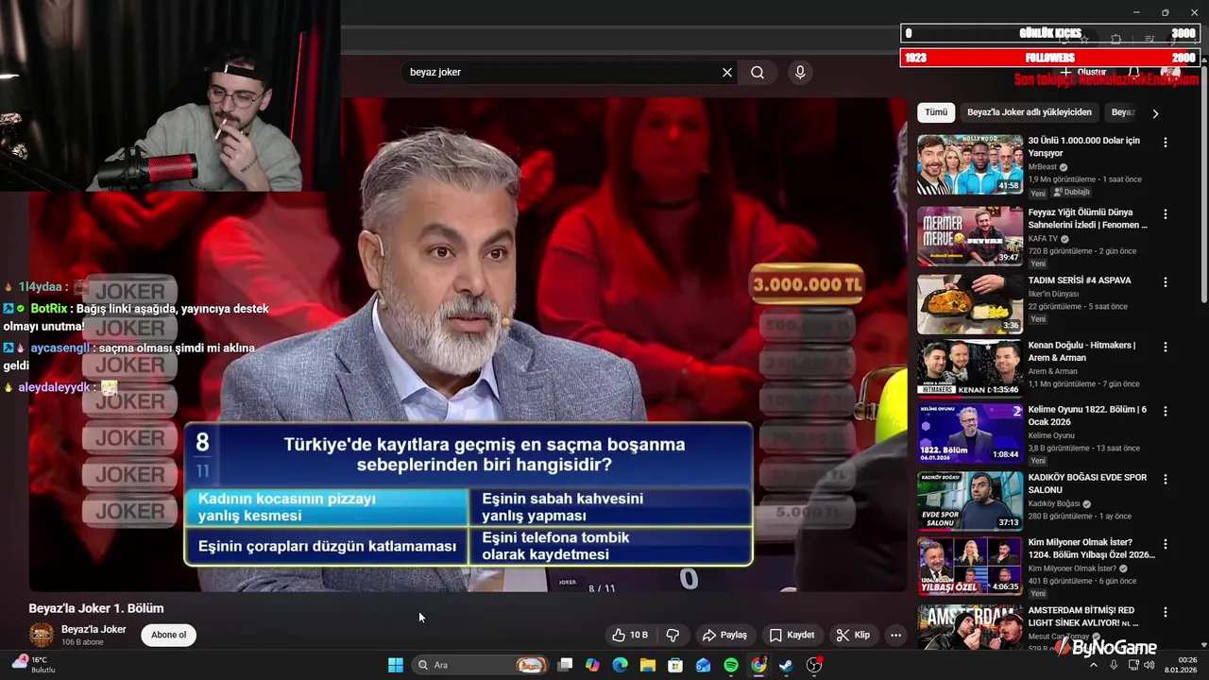Image resolution: width=1209 pixels, height=680 pixels.
Task: Open options for TADIM SERİSİ #4 ASPAVA
Action: pyautogui.click(x=1166, y=282)
